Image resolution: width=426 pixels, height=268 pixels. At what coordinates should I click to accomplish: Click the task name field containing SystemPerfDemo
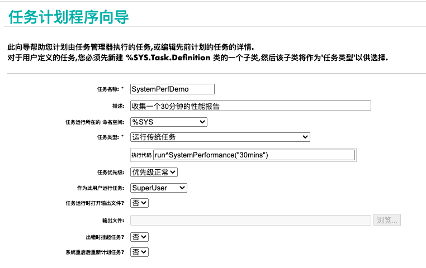point(172,89)
